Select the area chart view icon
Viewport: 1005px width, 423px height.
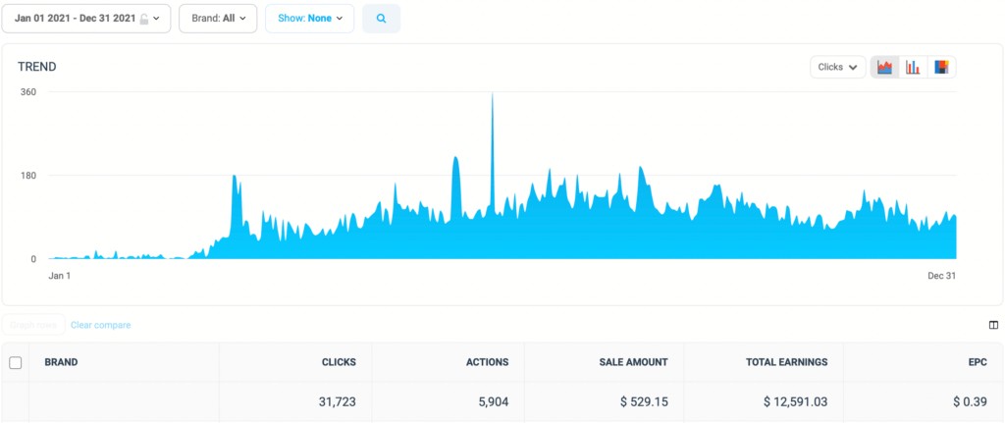click(885, 67)
